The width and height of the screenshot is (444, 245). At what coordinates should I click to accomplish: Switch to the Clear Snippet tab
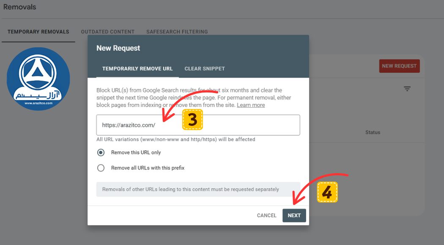[205, 68]
